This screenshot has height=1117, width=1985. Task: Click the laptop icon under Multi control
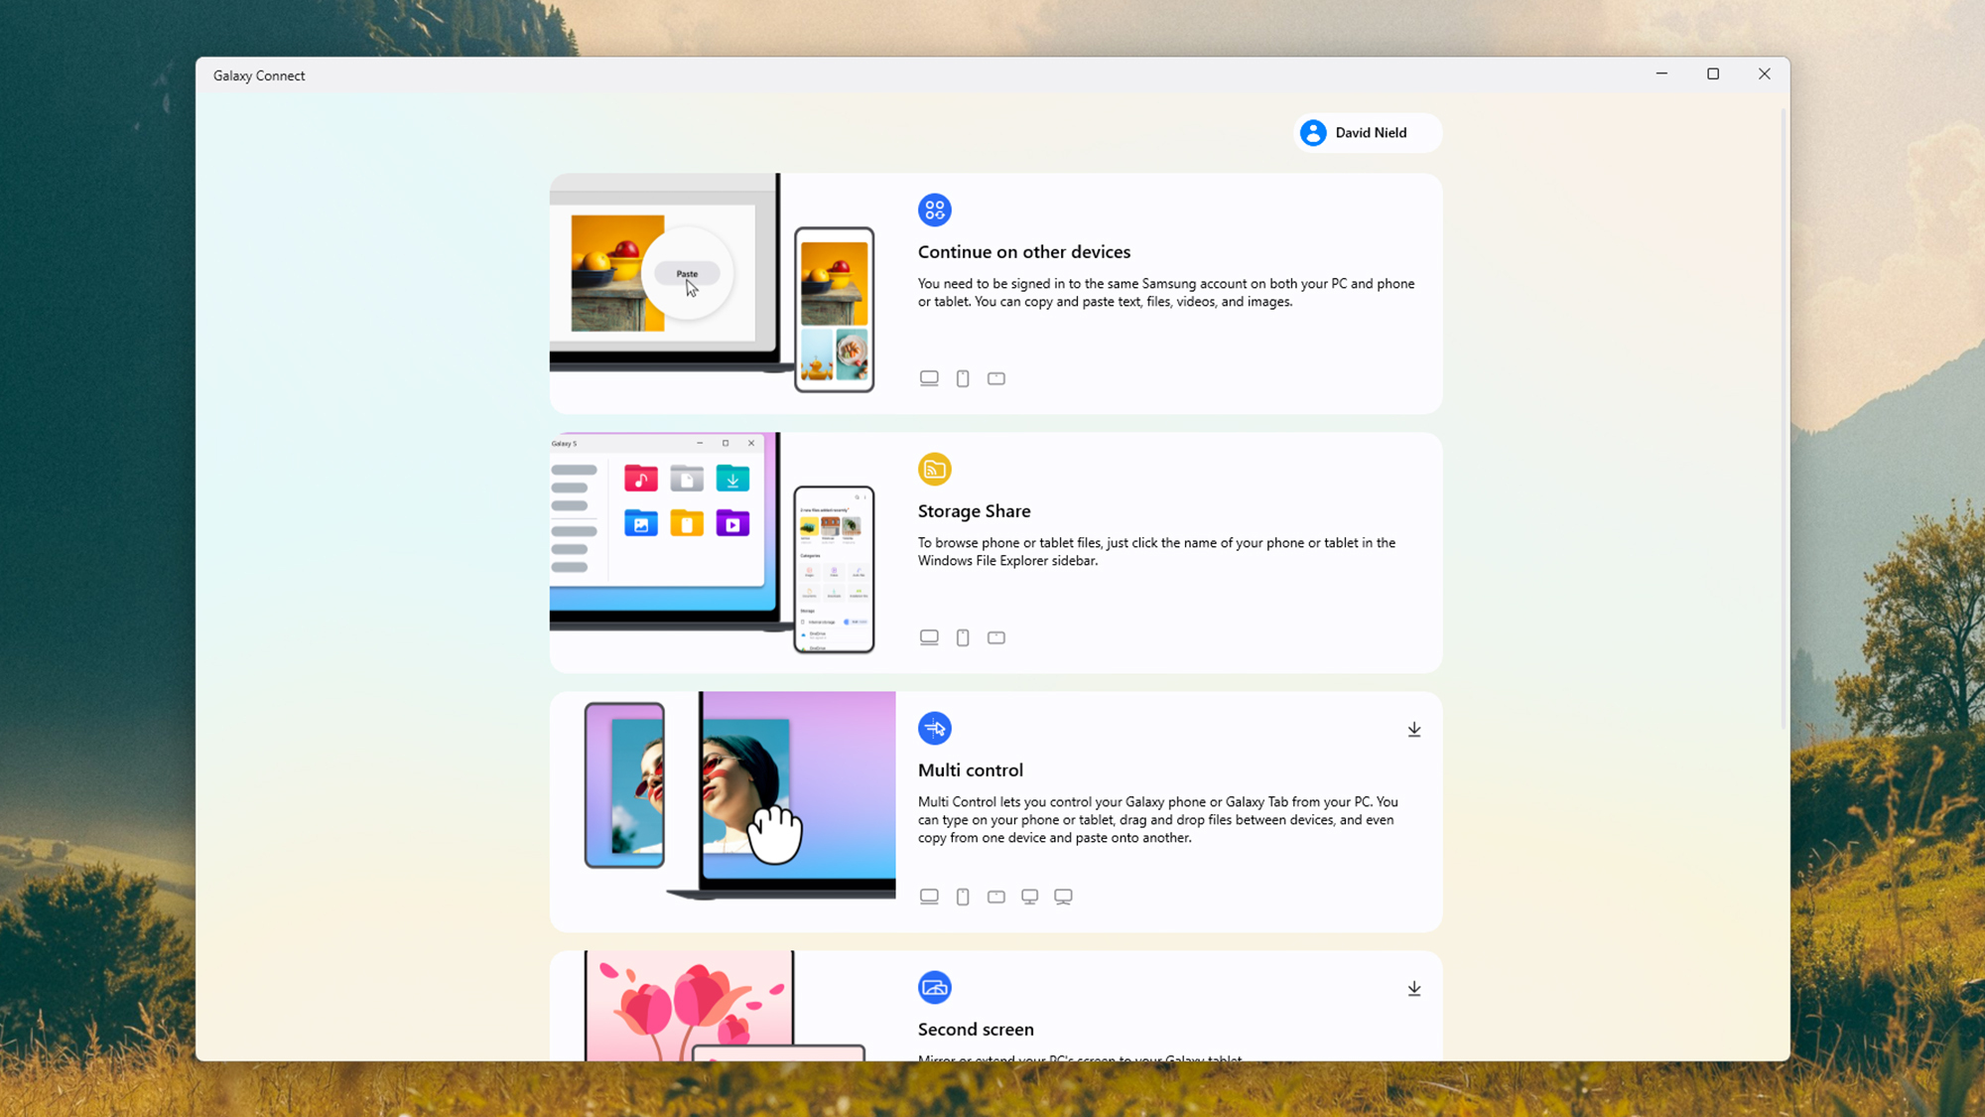tap(929, 896)
